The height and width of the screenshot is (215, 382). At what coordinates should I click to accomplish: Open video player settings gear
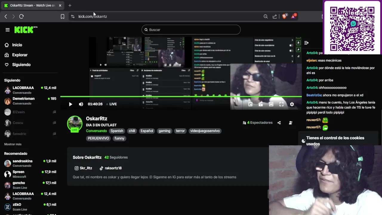click(x=292, y=104)
